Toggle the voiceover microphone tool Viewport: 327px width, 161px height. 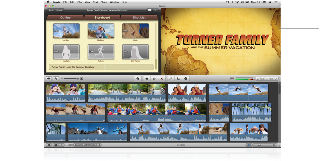[171, 79]
